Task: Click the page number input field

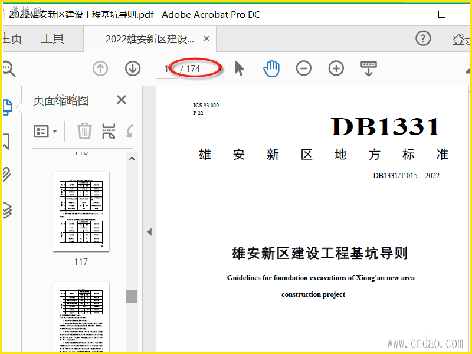Action: pyautogui.click(x=167, y=69)
